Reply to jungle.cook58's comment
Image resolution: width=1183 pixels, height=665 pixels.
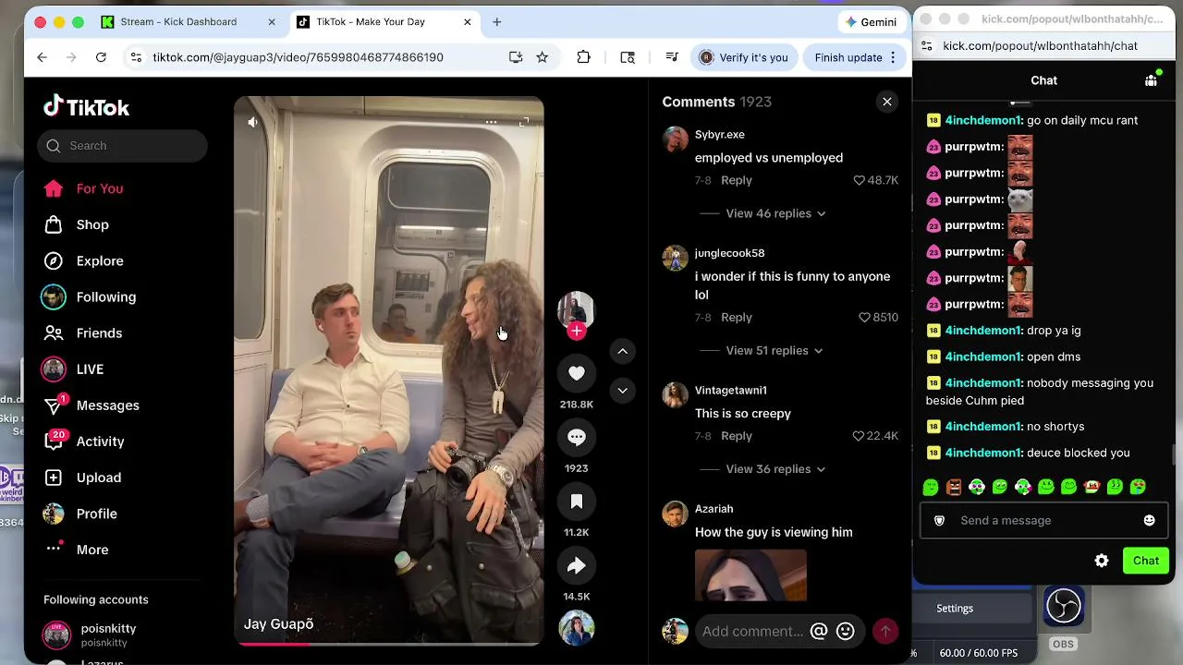coord(737,317)
